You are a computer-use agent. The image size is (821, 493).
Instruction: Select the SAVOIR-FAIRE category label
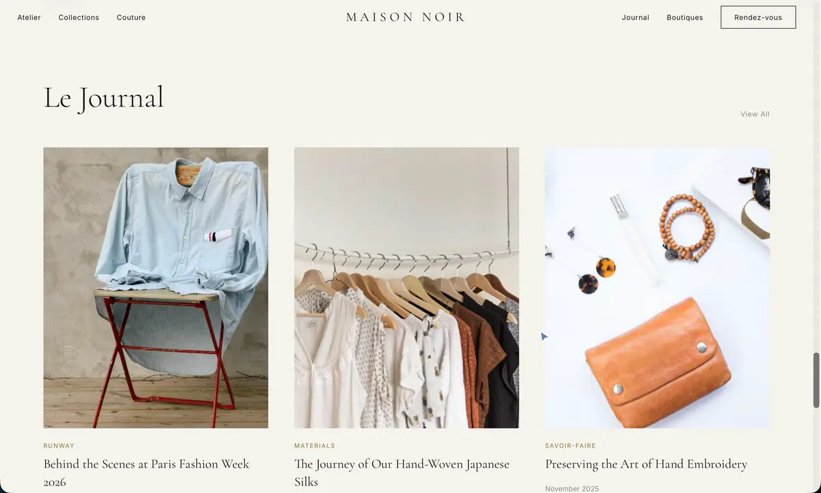coord(571,446)
